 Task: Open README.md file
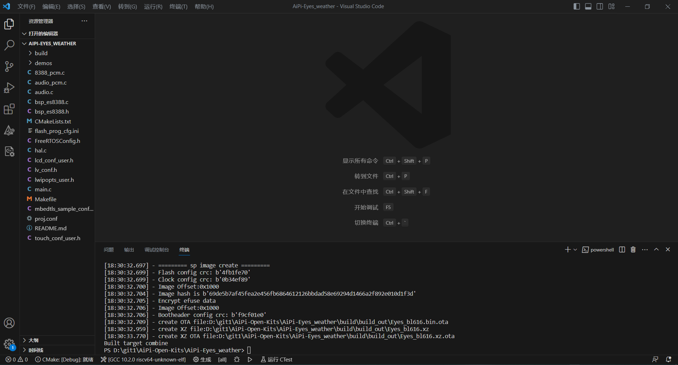click(x=57, y=228)
